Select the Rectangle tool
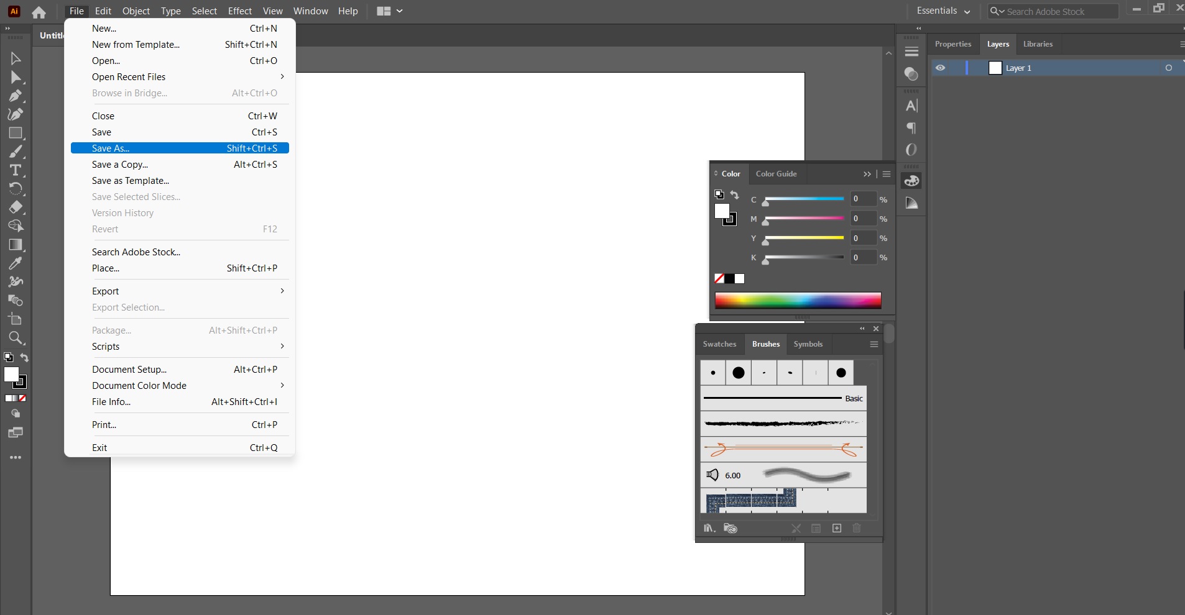Screen dimensions: 1185x615 (16, 132)
